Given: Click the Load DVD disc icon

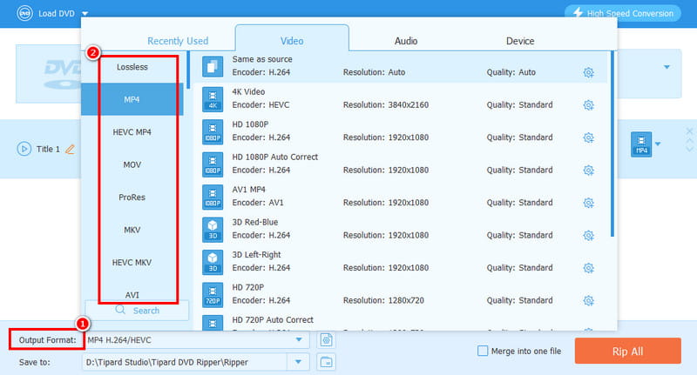Looking at the screenshot, I should coord(24,13).
